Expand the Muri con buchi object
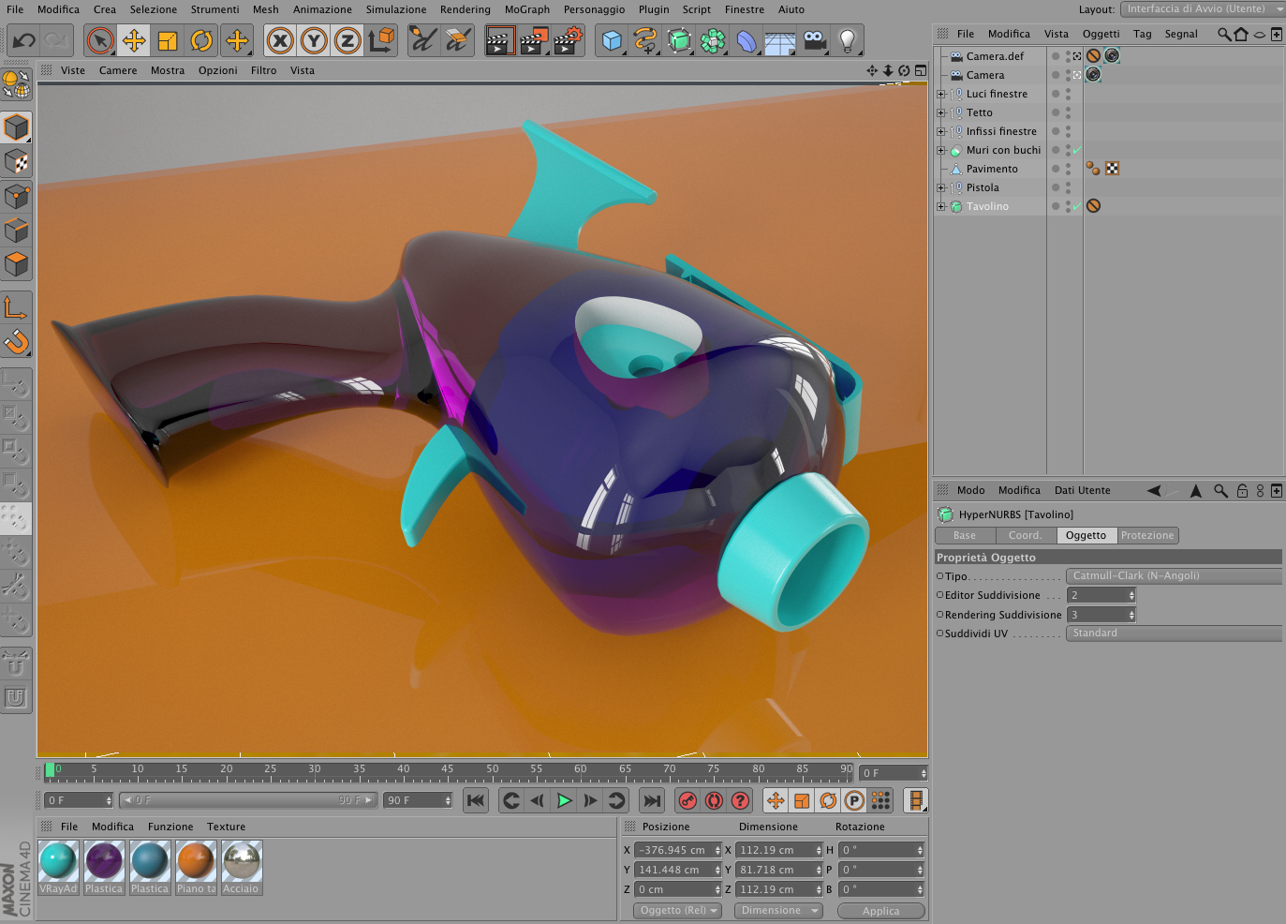 pos(941,150)
